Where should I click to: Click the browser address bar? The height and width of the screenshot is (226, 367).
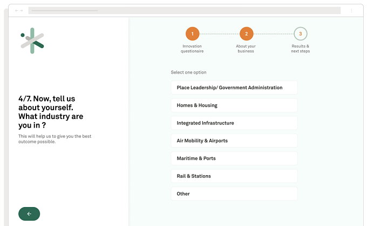tap(185, 11)
